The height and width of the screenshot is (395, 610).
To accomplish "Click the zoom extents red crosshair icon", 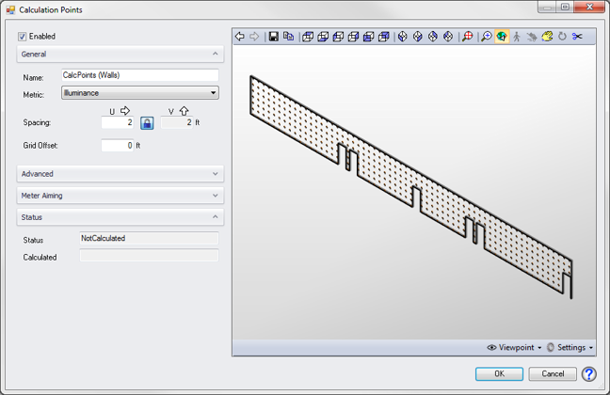I will click(467, 37).
